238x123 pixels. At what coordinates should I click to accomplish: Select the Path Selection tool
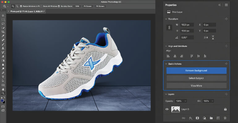[3, 81]
